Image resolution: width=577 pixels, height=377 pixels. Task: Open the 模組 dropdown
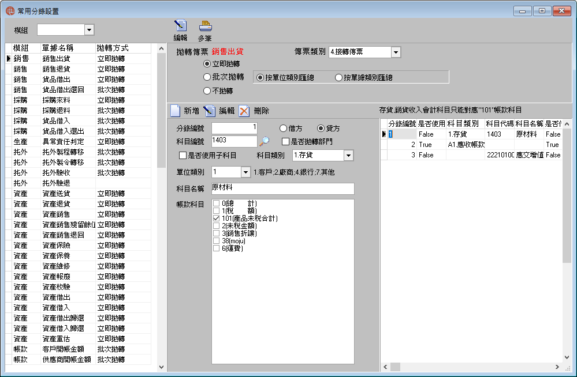(x=89, y=30)
